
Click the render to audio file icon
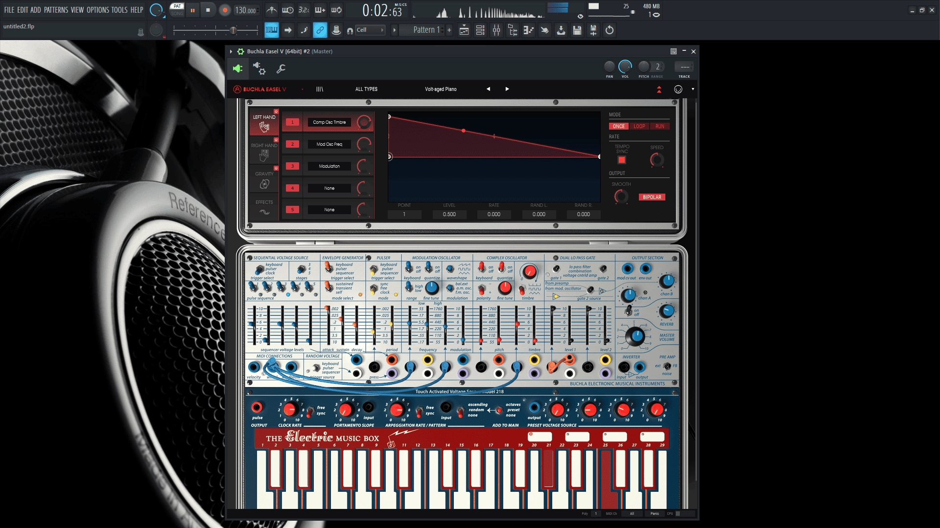[593, 30]
